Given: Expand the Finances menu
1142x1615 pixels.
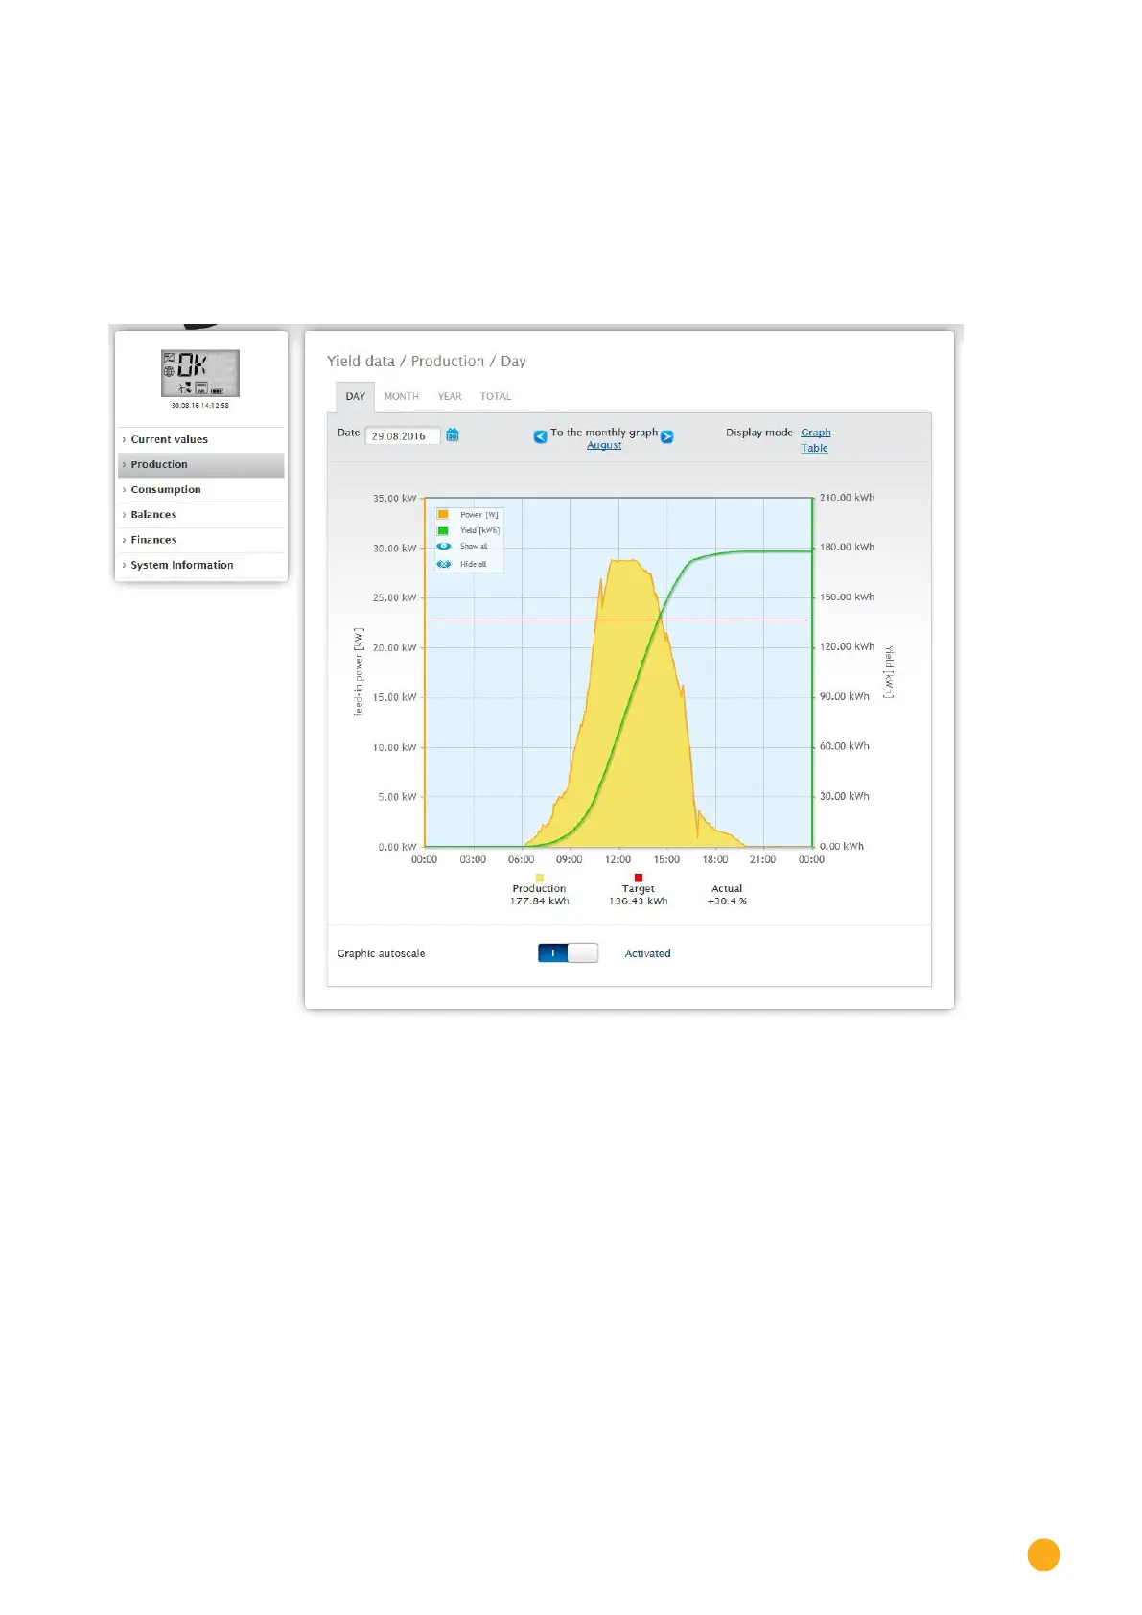Looking at the screenshot, I should pyautogui.click(x=201, y=540).
